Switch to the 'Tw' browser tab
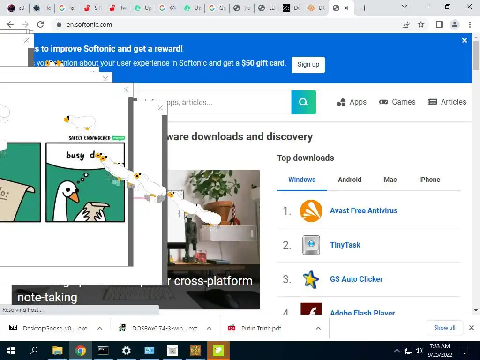Screen dimensions: 480x360 click(118, 8)
